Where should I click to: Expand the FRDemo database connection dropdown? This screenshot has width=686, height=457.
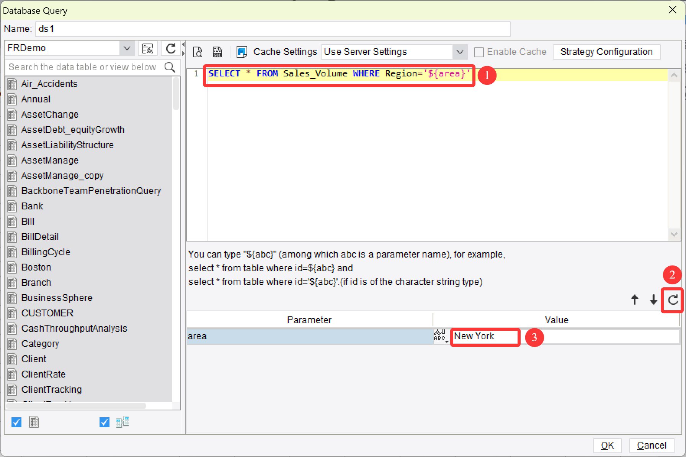point(127,48)
